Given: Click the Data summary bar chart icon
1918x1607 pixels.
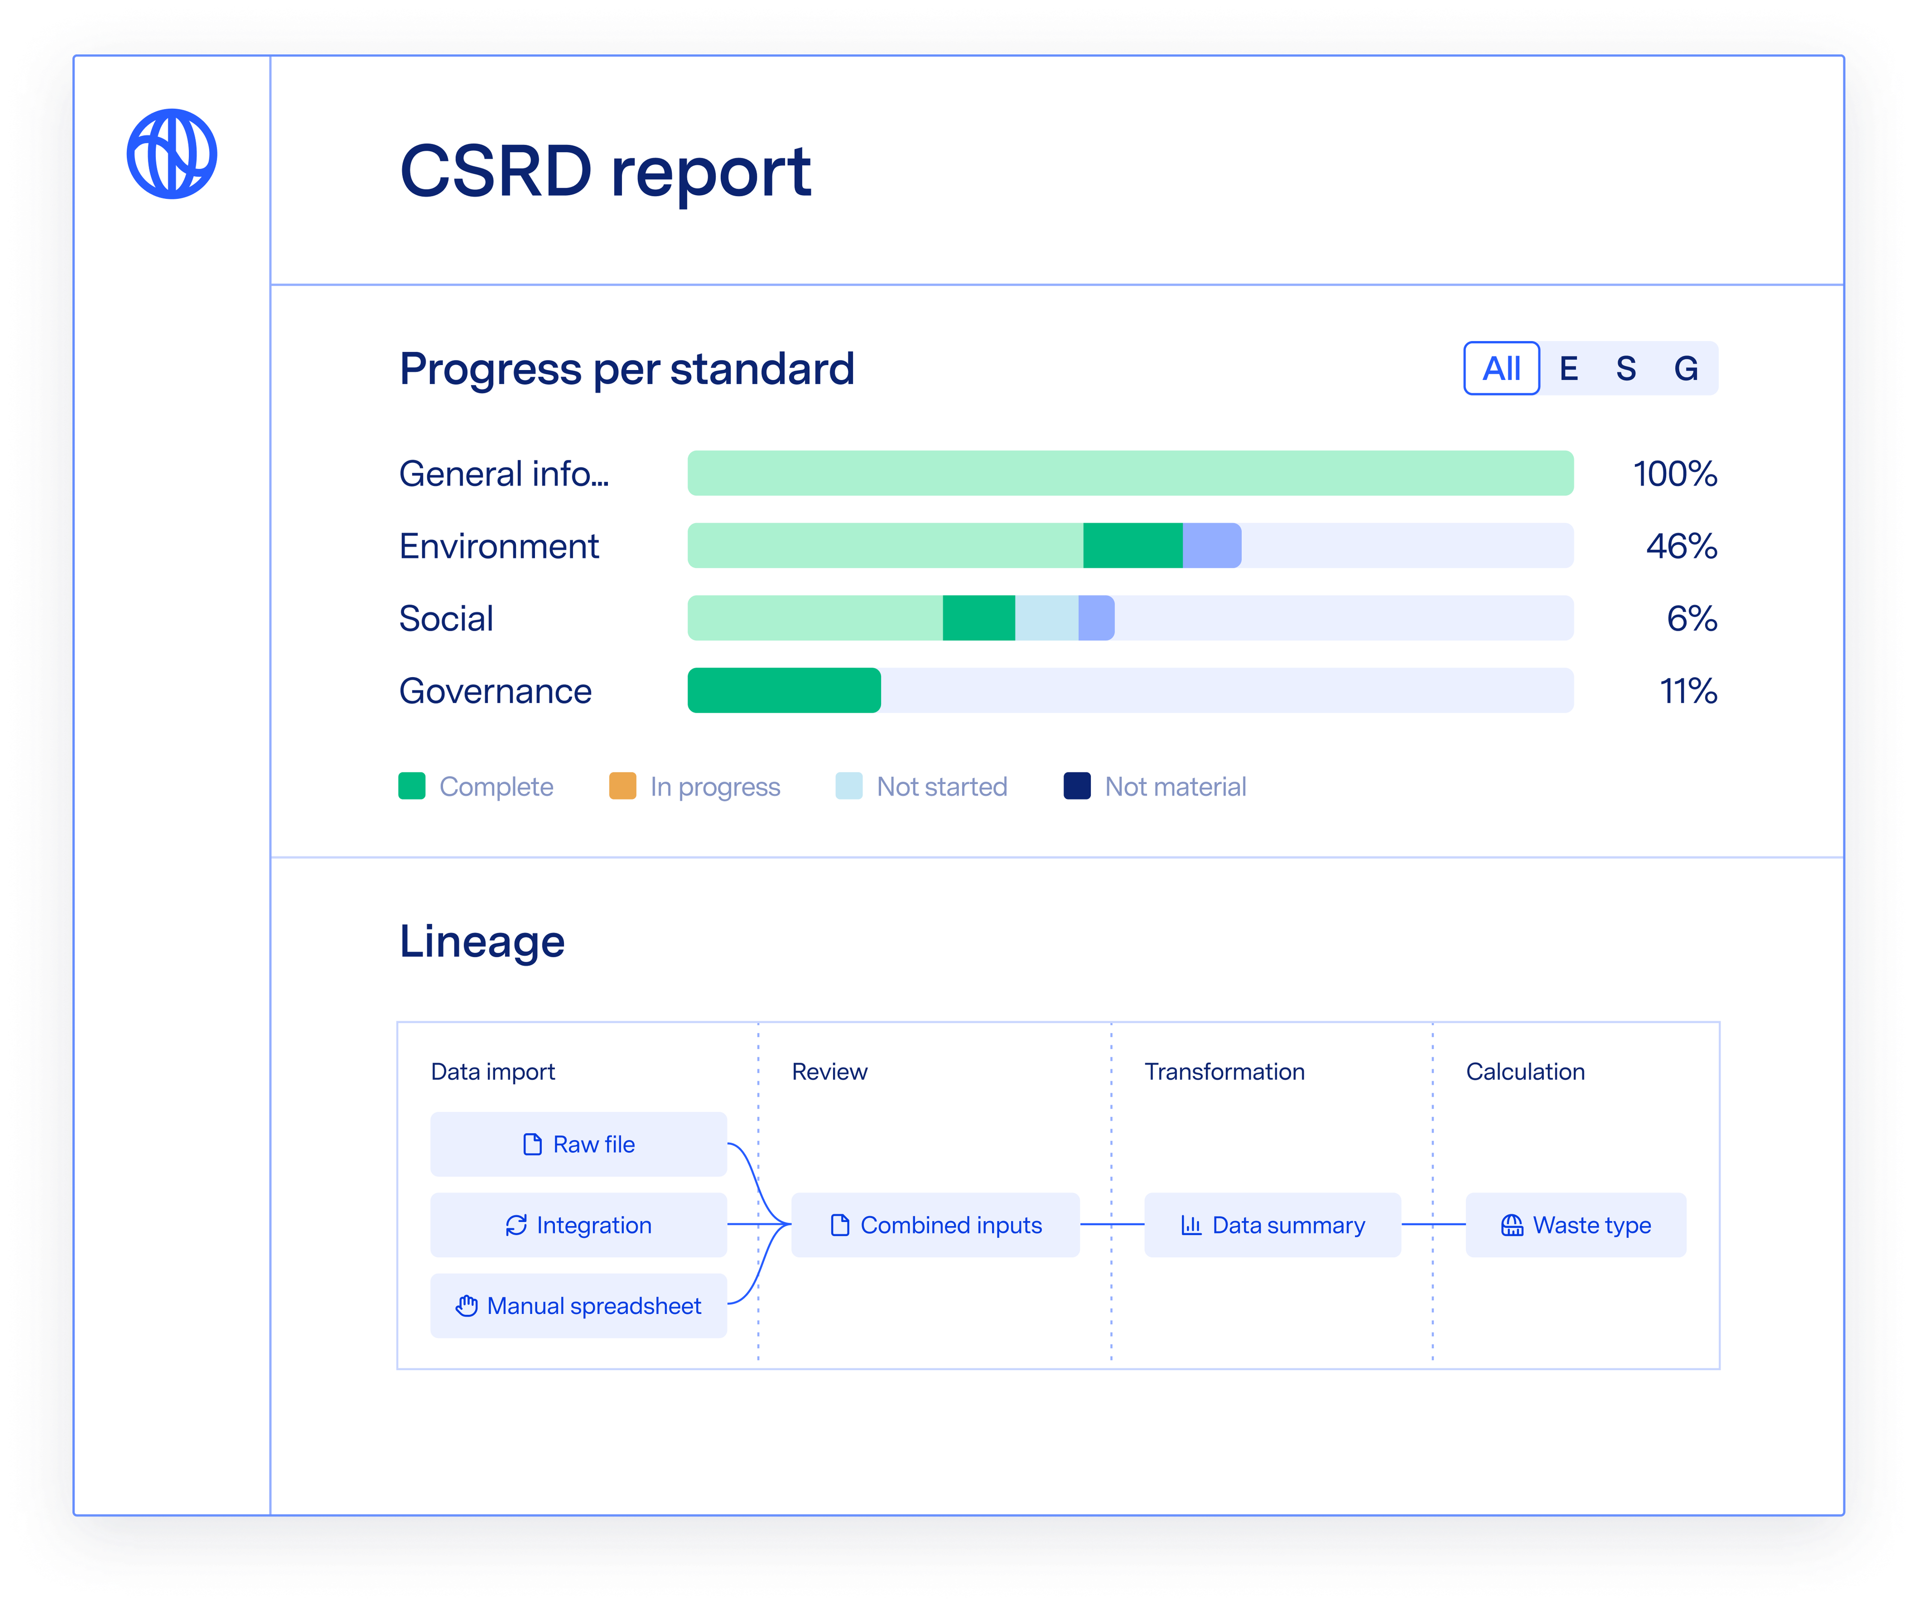Looking at the screenshot, I should click(x=1191, y=1225).
